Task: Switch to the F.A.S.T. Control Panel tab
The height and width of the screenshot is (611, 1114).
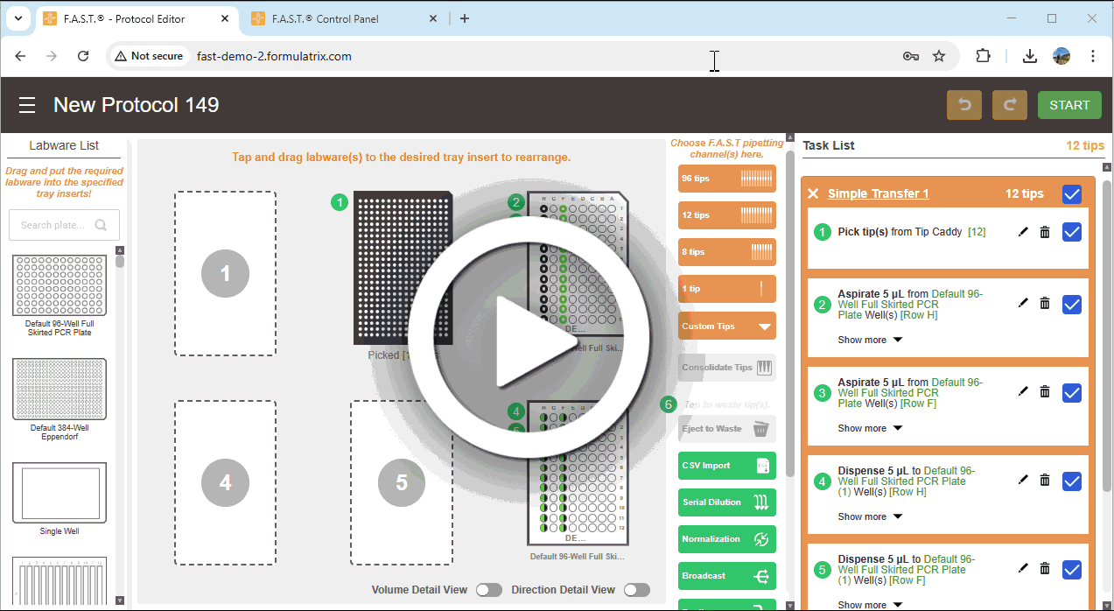Action: [x=345, y=18]
